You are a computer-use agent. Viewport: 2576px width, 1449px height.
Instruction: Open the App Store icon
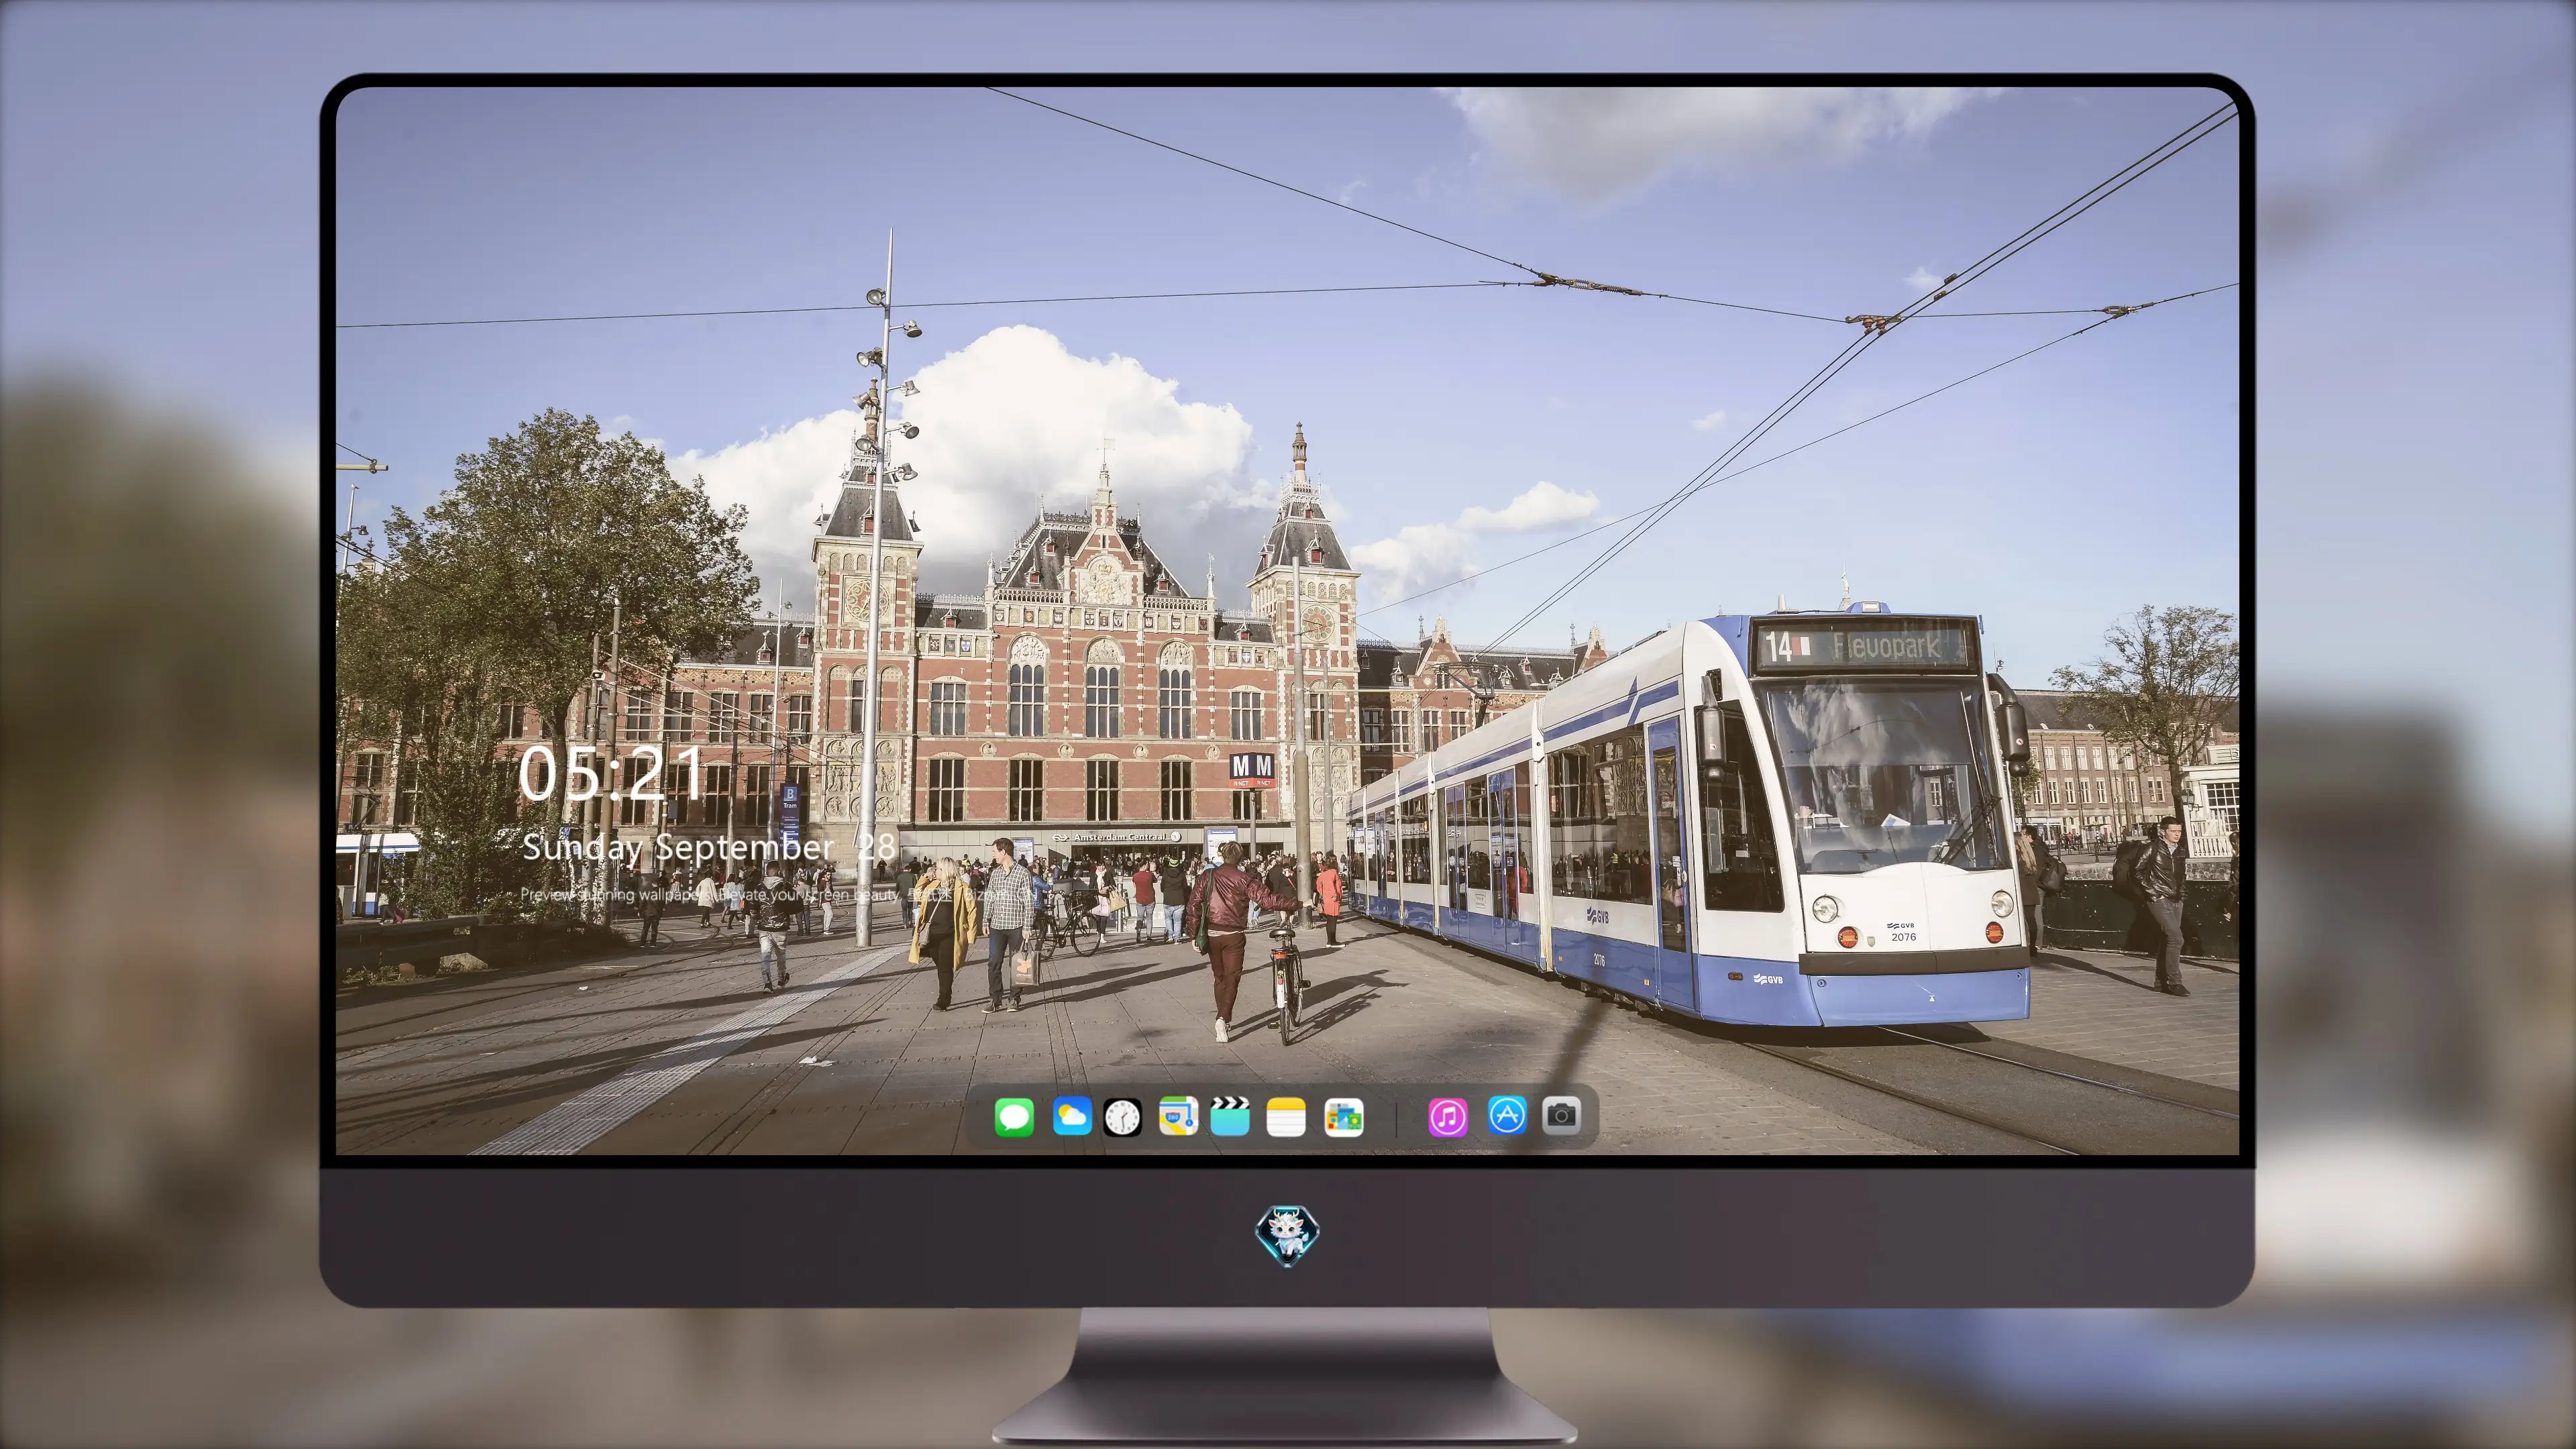pos(1507,1115)
